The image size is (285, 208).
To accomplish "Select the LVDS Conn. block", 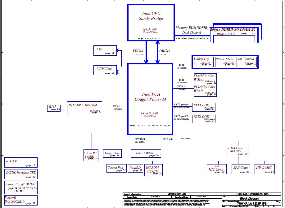I will click(105, 70).
